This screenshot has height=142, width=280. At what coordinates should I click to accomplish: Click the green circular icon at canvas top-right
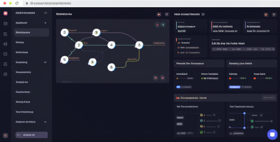point(163,25)
